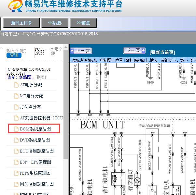Open the 网关控制器原理图 tree item
This screenshot has height=195, width=196.
click(37, 184)
